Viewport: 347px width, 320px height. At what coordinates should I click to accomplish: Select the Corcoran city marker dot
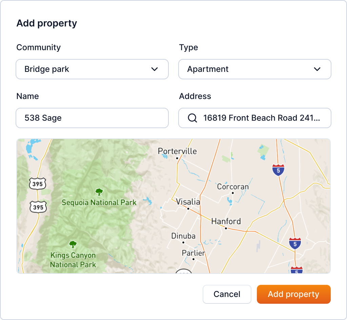[x=233, y=193]
